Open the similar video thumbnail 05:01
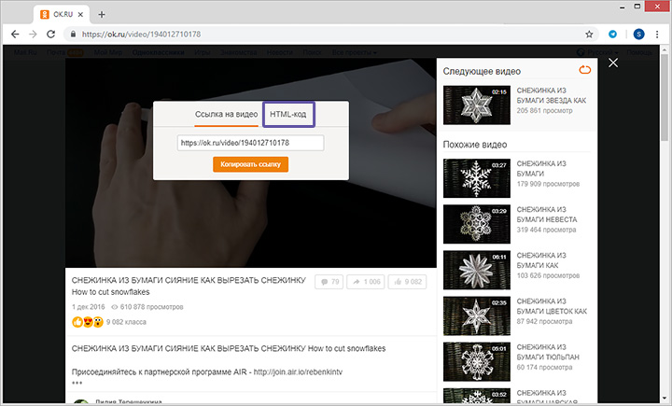 [x=477, y=362]
